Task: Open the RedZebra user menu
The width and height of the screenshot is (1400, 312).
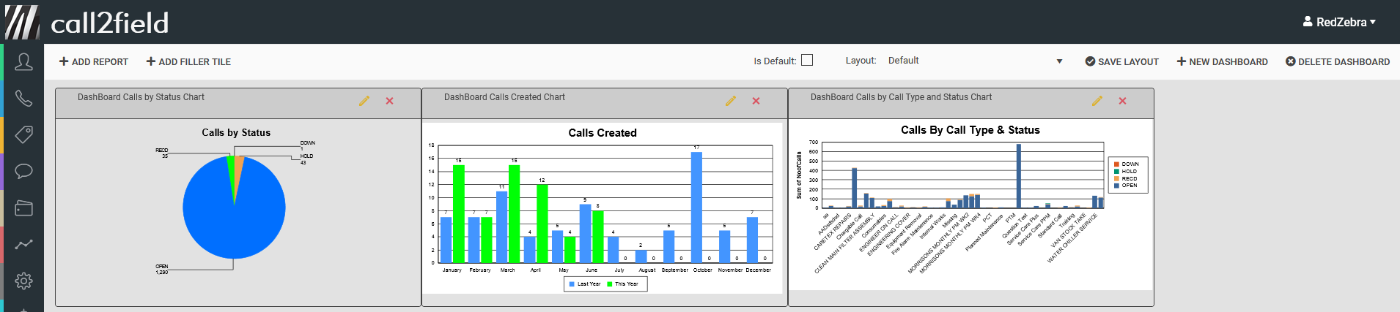Action: coord(1339,22)
